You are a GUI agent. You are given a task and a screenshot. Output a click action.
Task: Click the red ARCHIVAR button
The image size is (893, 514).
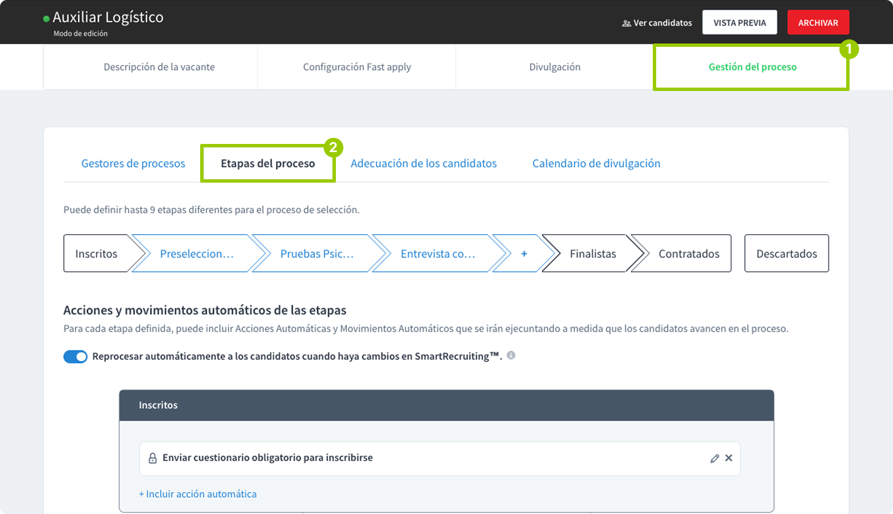tap(818, 22)
